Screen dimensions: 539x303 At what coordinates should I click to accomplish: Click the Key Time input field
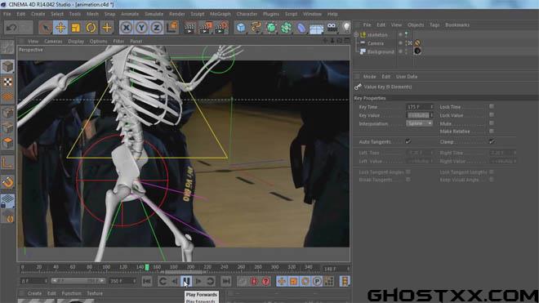pos(419,107)
